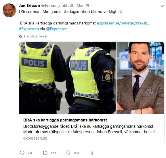Like the tweet with the heart icon
The image size is (166, 158).
tap(68, 153)
